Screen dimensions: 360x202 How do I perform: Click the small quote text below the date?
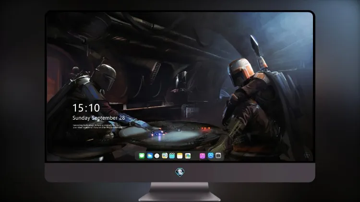97,126
